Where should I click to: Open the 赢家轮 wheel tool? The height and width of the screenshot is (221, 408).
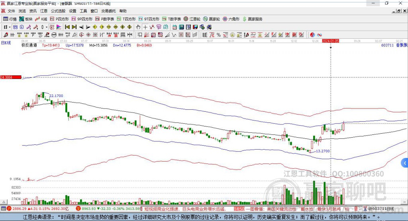[212, 19]
